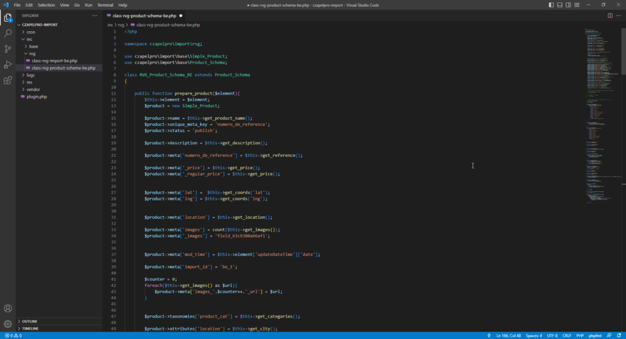Image resolution: width=626 pixels, height=339 pixels.
Task: Click the status bar icon left of Ln 166
Action: pyautogui.click(x=489, y=335)
